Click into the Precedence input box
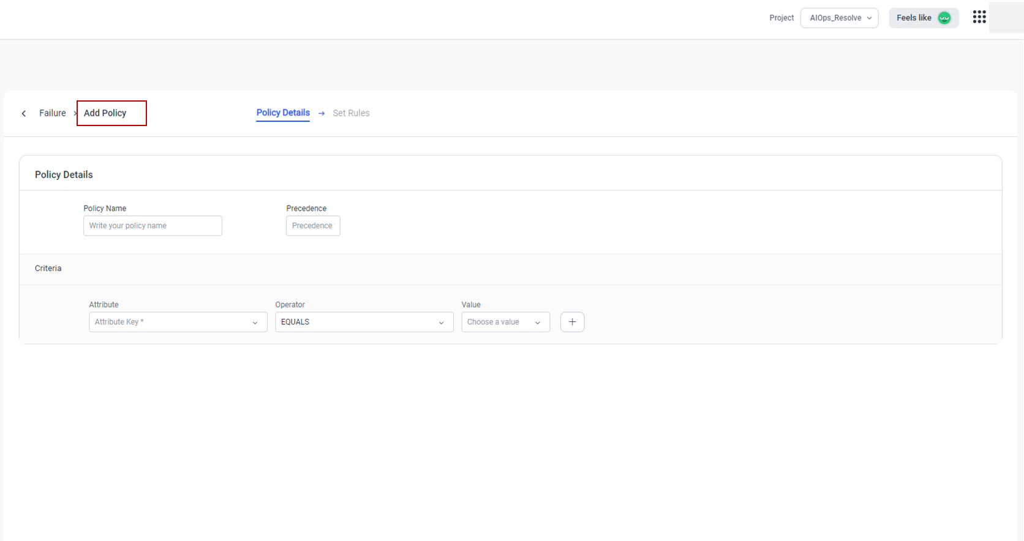 [313, 226]
